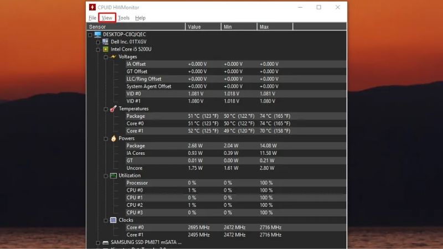This screenshot has width=443, height=249.
Task: Click the CPUID HWMonitor window title
Action: (x=119, y=7)
